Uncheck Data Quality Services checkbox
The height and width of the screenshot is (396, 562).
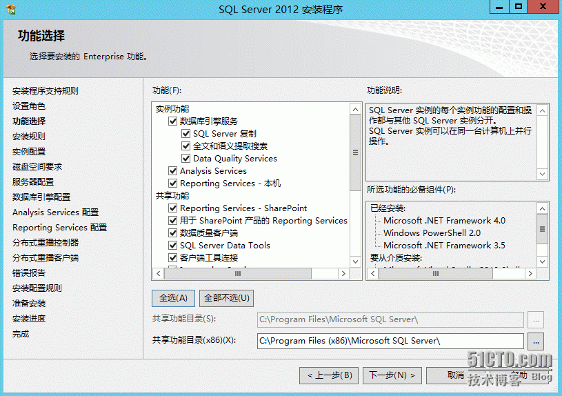(185, 159)
